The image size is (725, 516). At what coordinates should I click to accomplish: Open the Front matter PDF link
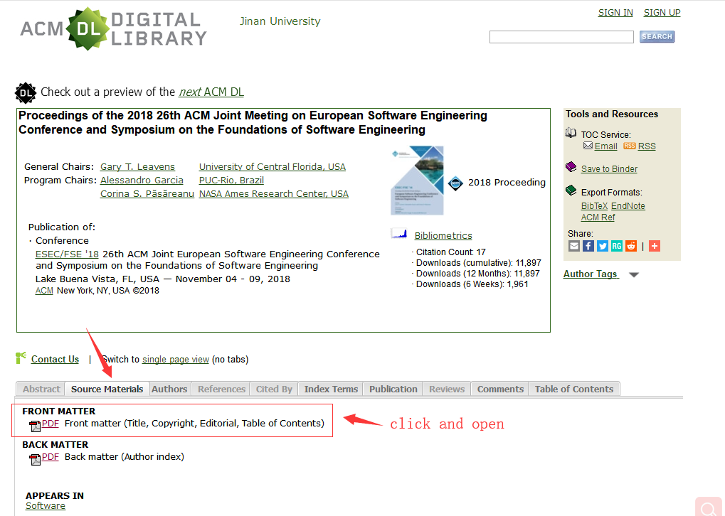(51, 424)
